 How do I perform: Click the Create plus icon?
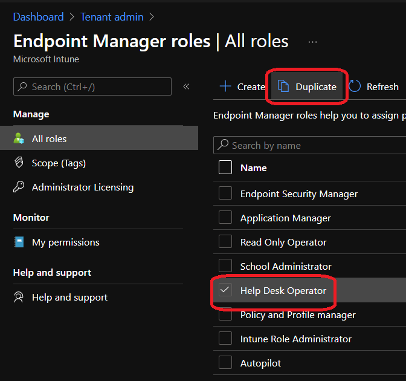225,86
